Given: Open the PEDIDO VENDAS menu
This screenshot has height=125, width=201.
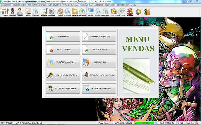Looking at the screenshot, I should point(86,5).
